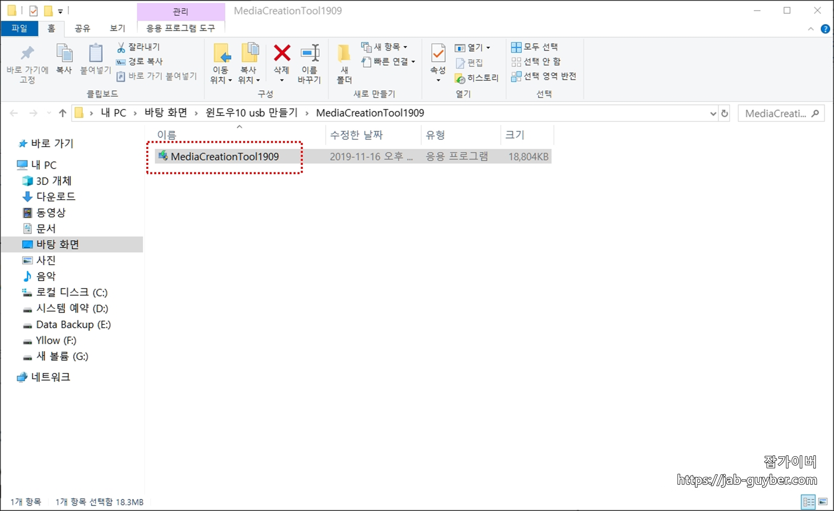
Task: Switch to the View (보기) tab
Action: (118, 28)
